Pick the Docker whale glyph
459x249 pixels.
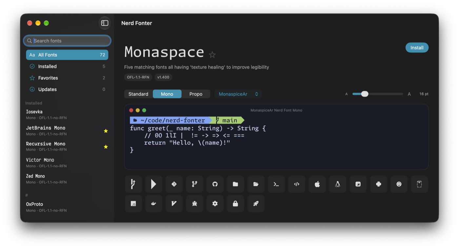153,204
